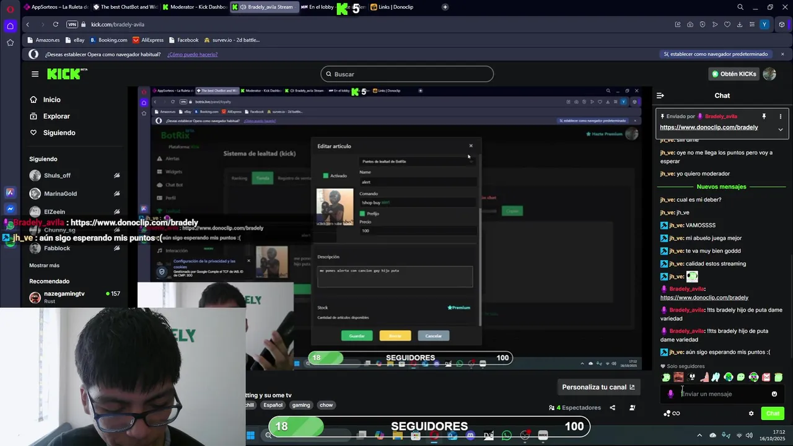Switch to The best ChatBot tab
Image resolution: width=793 pixels, height=446 pixels.
pyautogui.click(x=125, y=7)
